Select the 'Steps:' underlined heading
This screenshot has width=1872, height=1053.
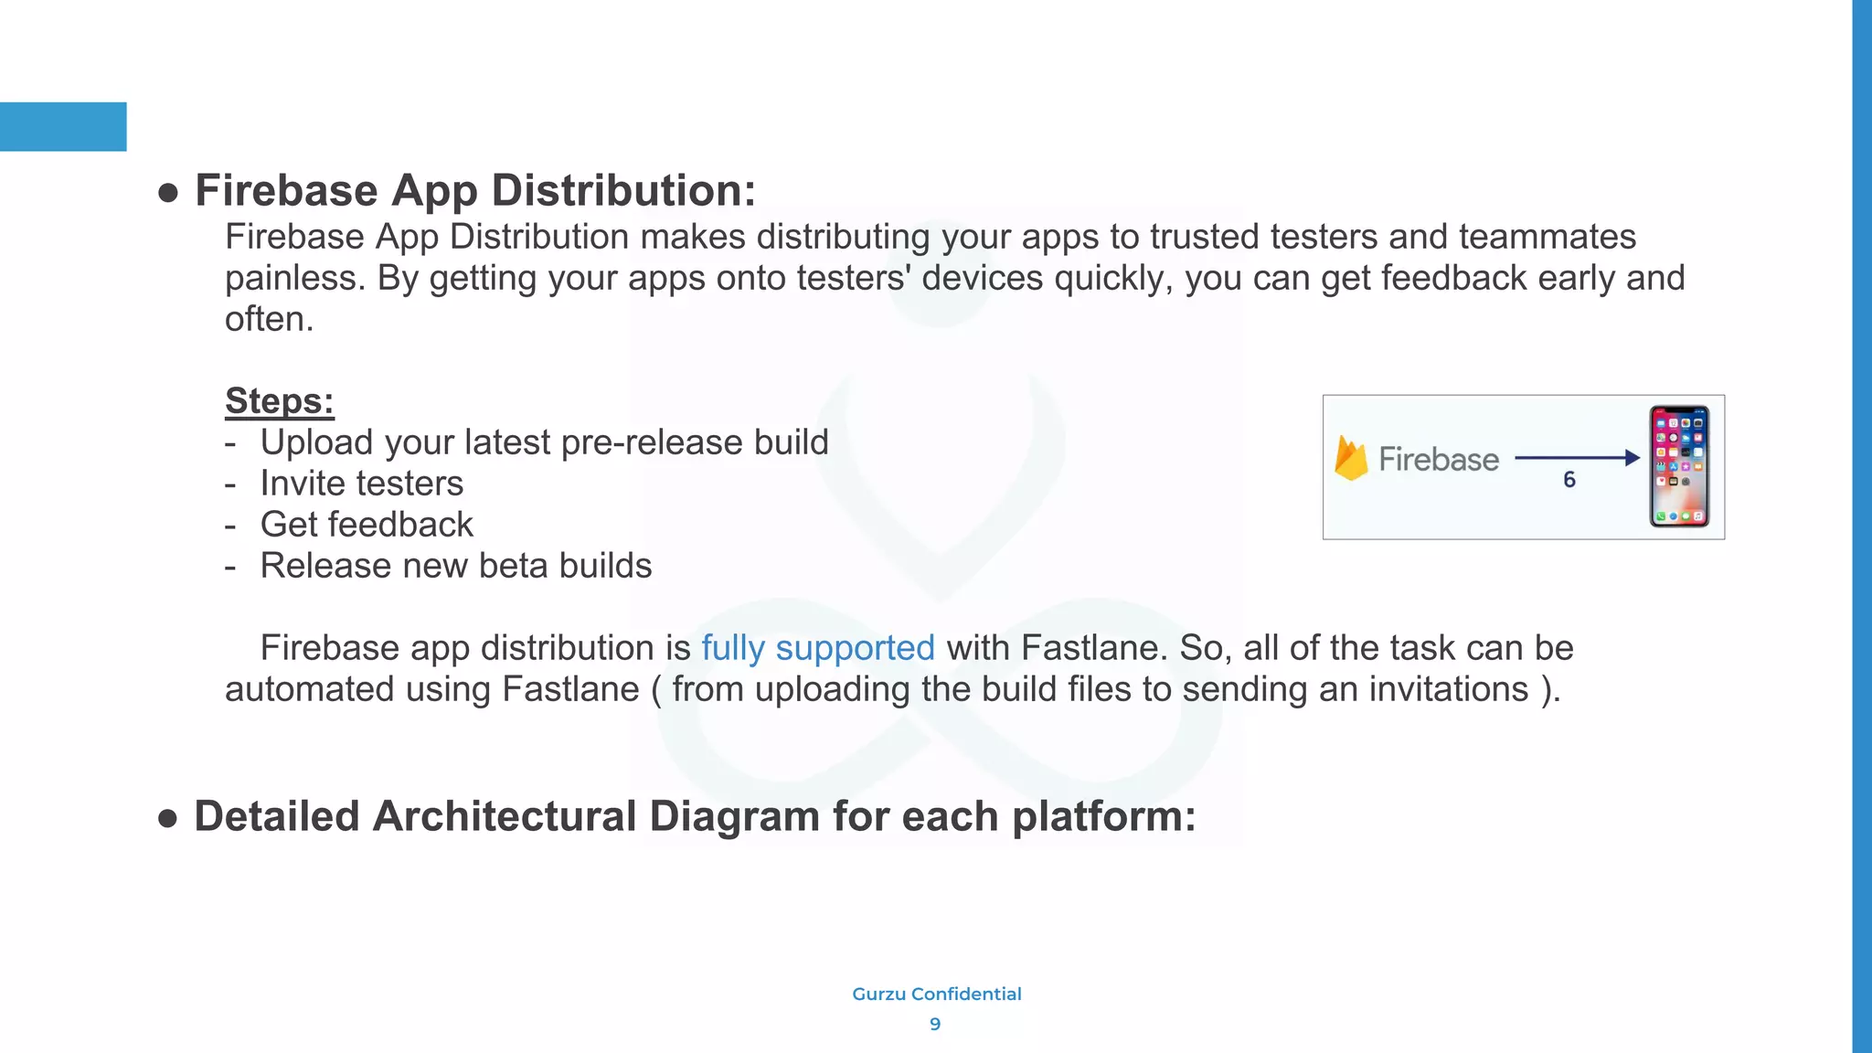tap(280, 401)
